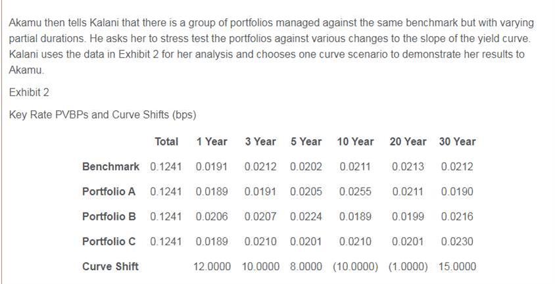Click the Benchmark Total value 0.1241
555x284 pixels.
pyautogui.click(x=166, y=167)
